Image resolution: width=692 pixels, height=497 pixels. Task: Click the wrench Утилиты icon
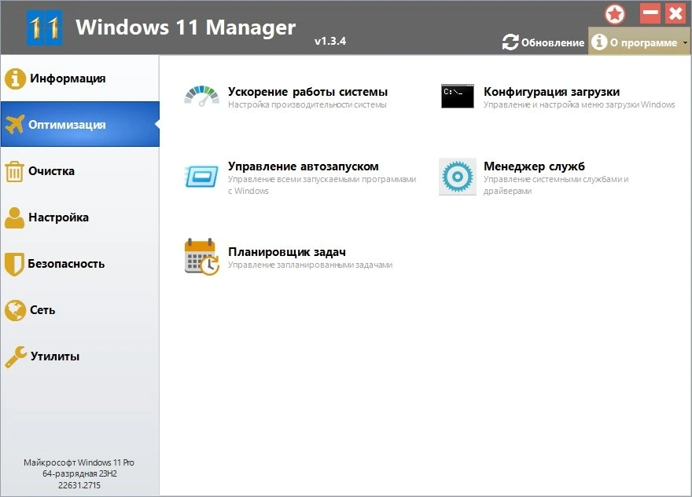pos(16,356)
